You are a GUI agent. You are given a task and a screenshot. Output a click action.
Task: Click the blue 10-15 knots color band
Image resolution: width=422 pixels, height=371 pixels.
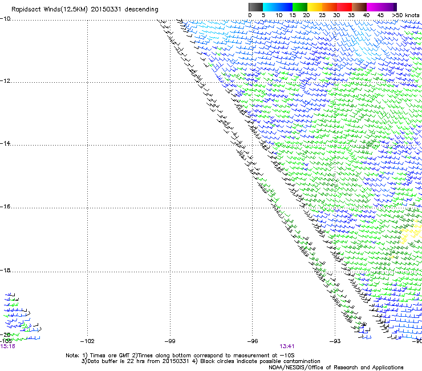click(285, 7)
